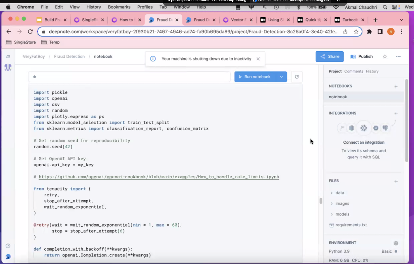
Task: Open environment settings gear icon
Action: tap(396, 243)
